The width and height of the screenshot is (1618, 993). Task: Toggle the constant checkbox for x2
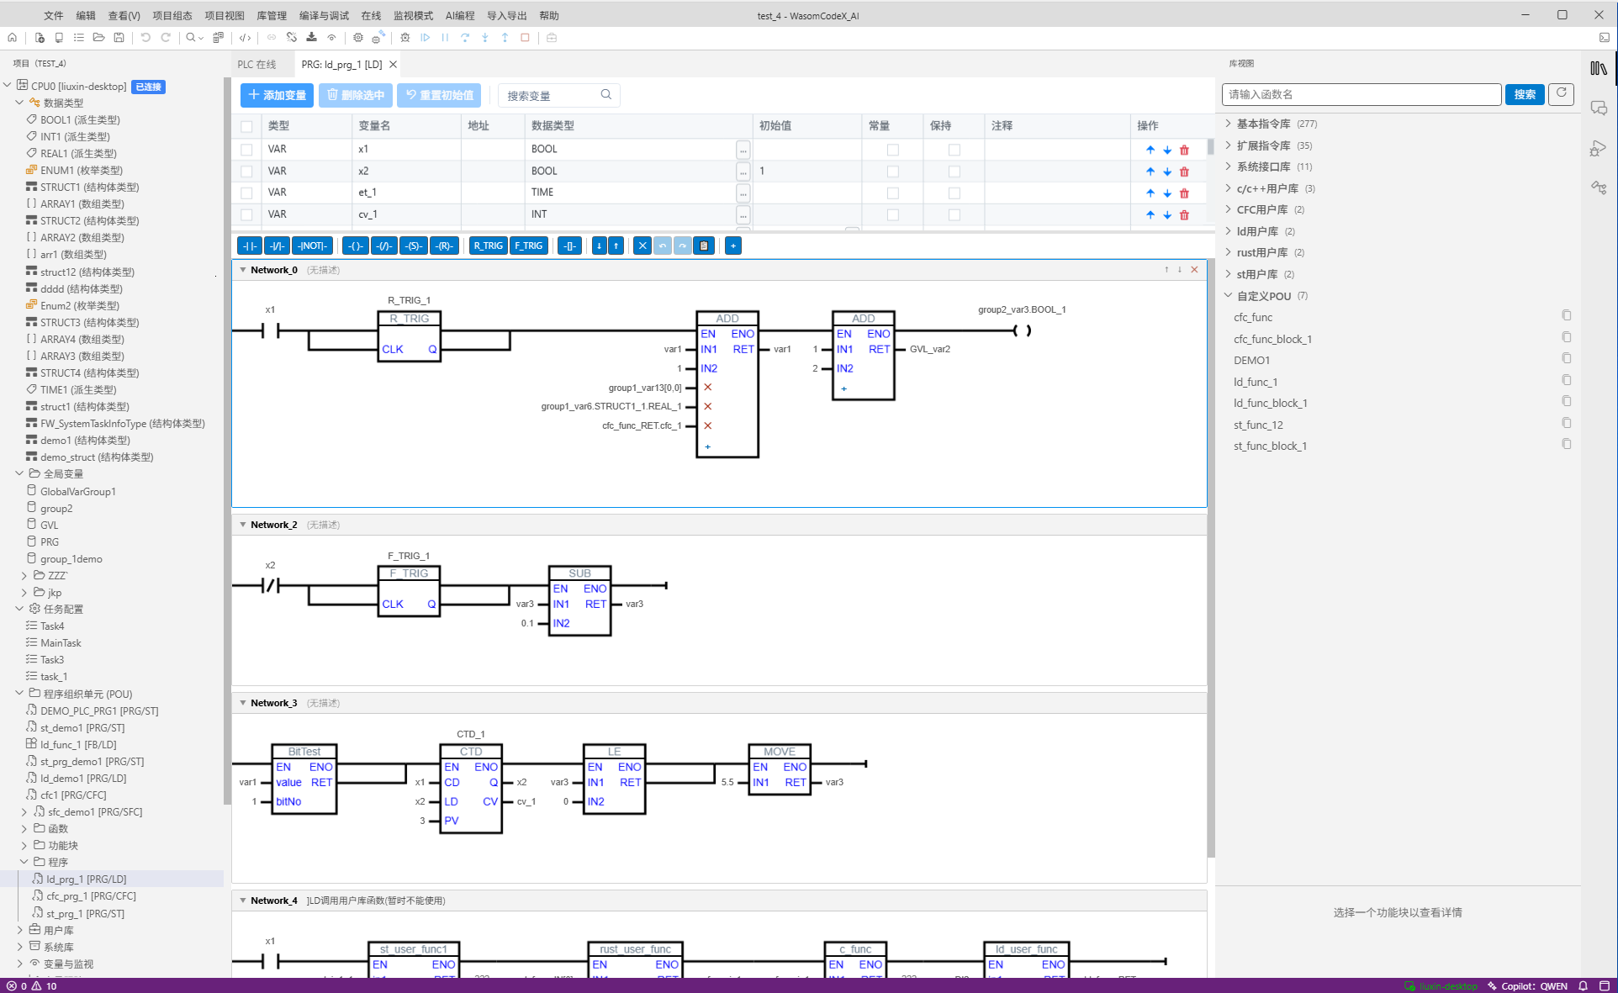(x=893, y=172)
